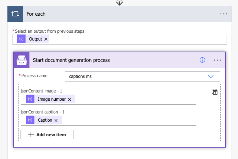Remove the Image number token
Screen dimensions: 238x159
[70, 99]
